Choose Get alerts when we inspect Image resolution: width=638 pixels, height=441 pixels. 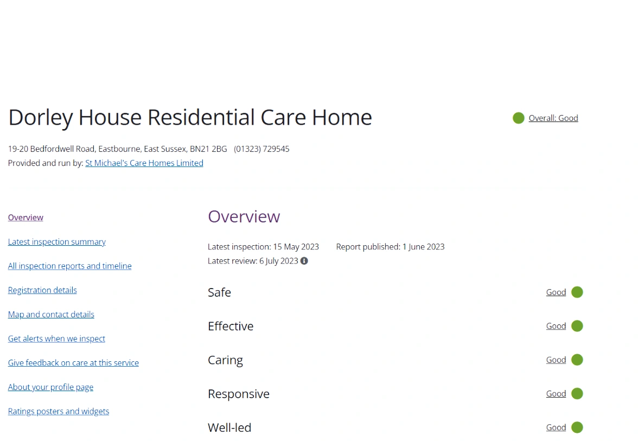56,338
